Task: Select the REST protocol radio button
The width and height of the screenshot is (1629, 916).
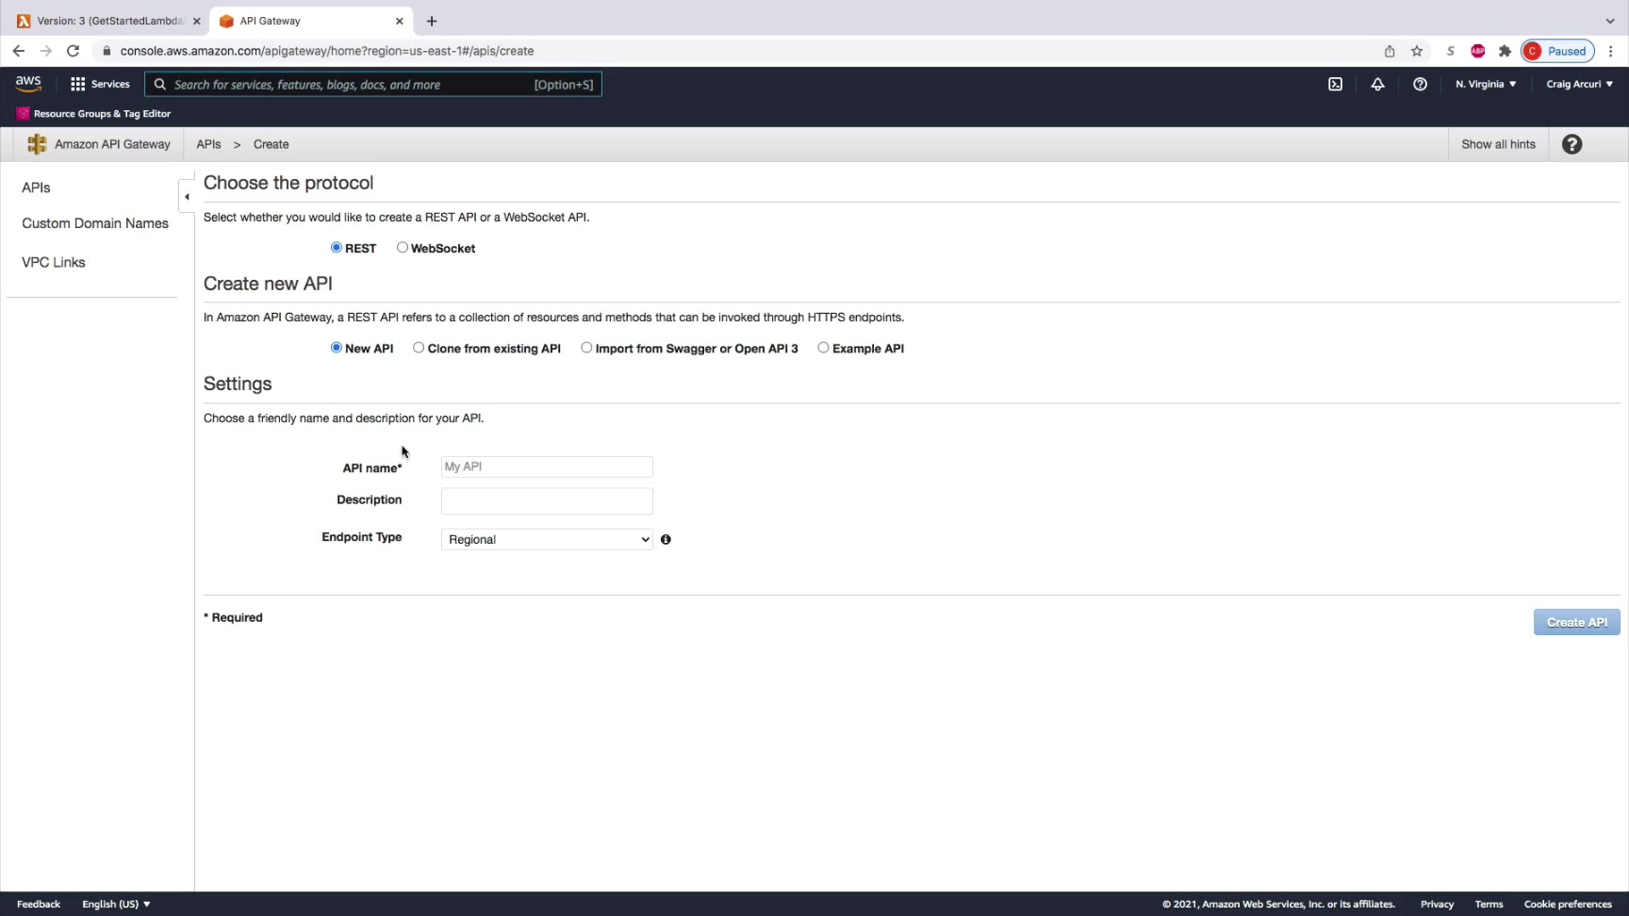Action: tap(336, 247)
